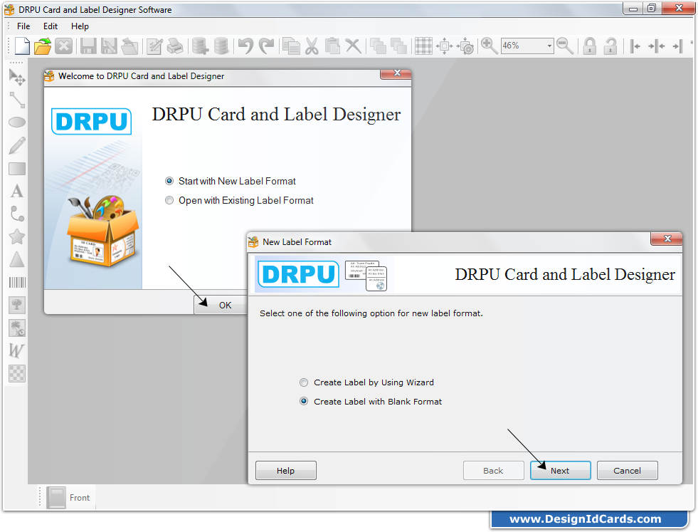Select the checkerboard pattern tool
The image size is (698, 532).
pyautogui.click(x=17, y=373)
